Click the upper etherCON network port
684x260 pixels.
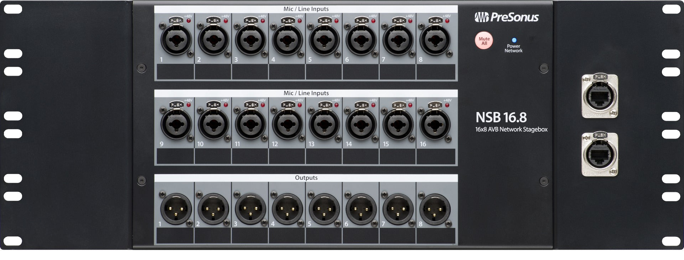coord(600,96)
